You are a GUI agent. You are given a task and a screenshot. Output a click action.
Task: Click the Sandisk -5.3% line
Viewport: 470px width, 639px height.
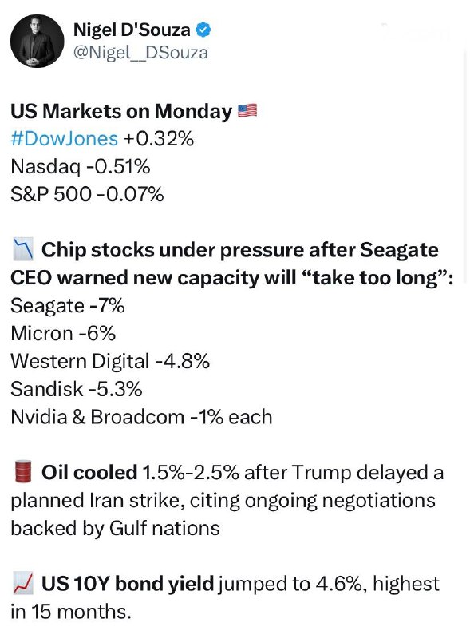[76, 389]
